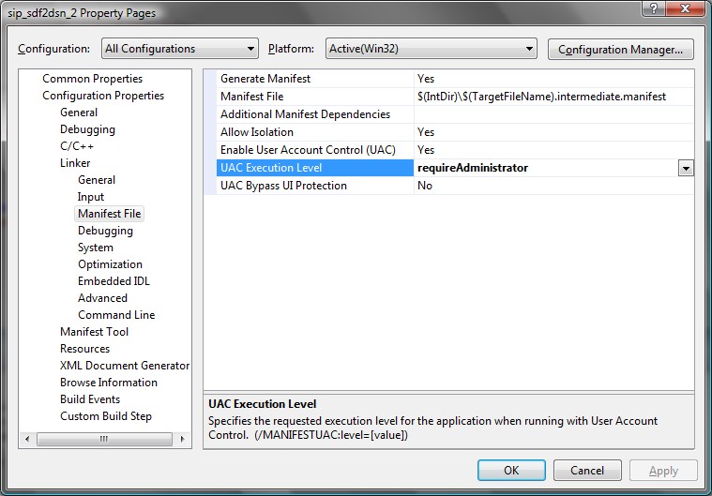
Task: Select the Allow Isolation property
Action: click(315, 132)
